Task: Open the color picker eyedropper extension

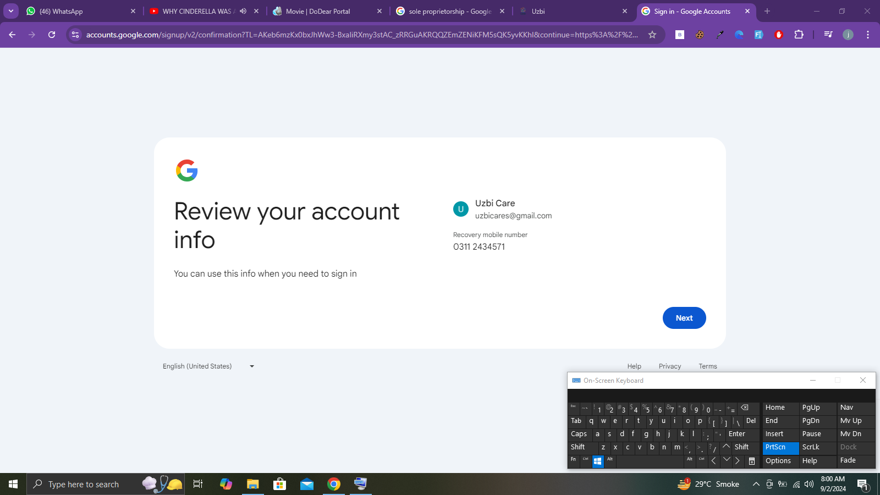Action: [719, 35]
